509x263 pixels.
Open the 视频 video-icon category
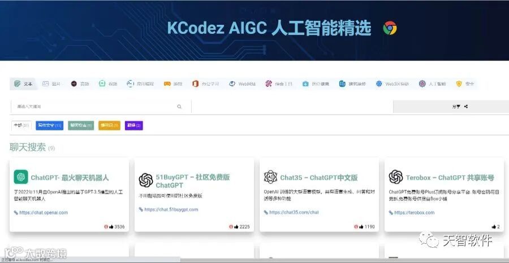coord(108,84)
